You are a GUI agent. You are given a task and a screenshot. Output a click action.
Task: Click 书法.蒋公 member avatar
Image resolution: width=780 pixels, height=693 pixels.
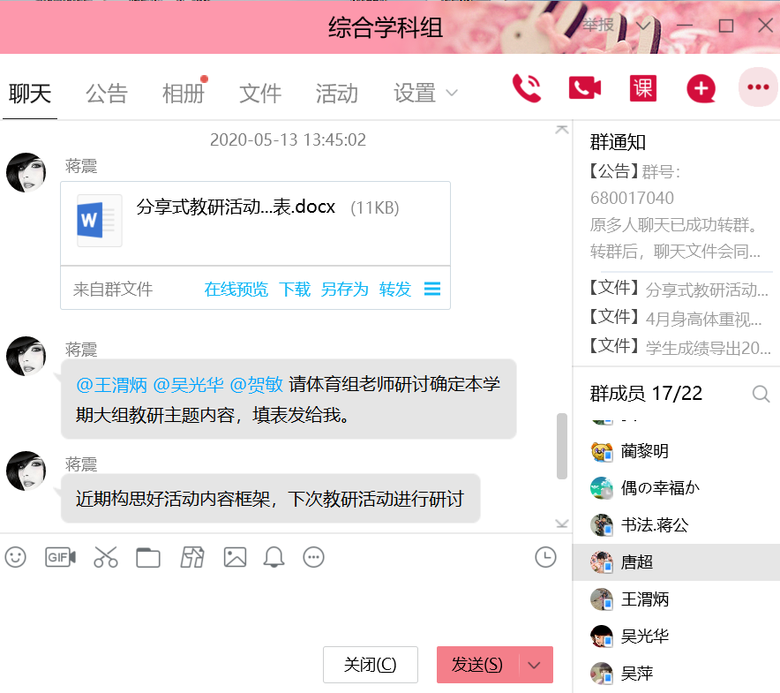pyautogui.click(x=602, y=525)
